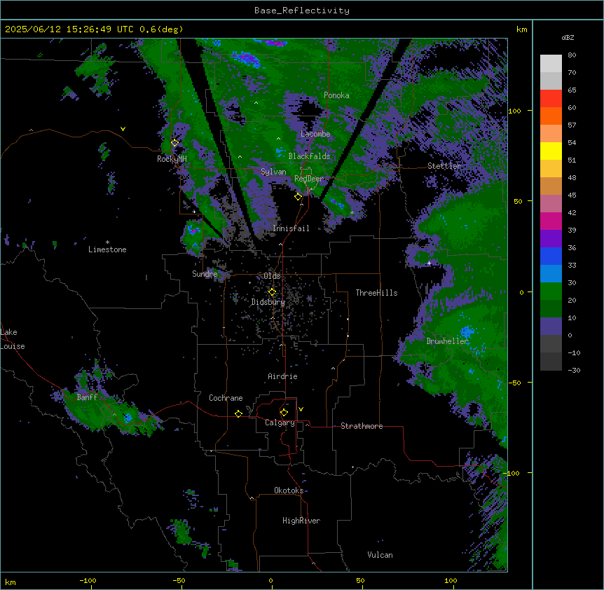Select the Didsbury label
Image resolution: width=604 pixels, height=590 pixels.
click(268, 302)
